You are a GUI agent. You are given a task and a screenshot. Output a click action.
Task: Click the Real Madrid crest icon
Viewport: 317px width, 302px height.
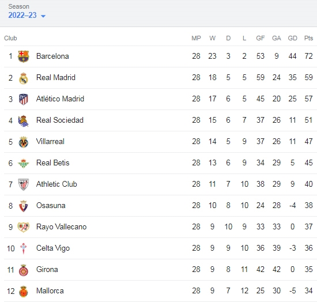click(23, 78)
